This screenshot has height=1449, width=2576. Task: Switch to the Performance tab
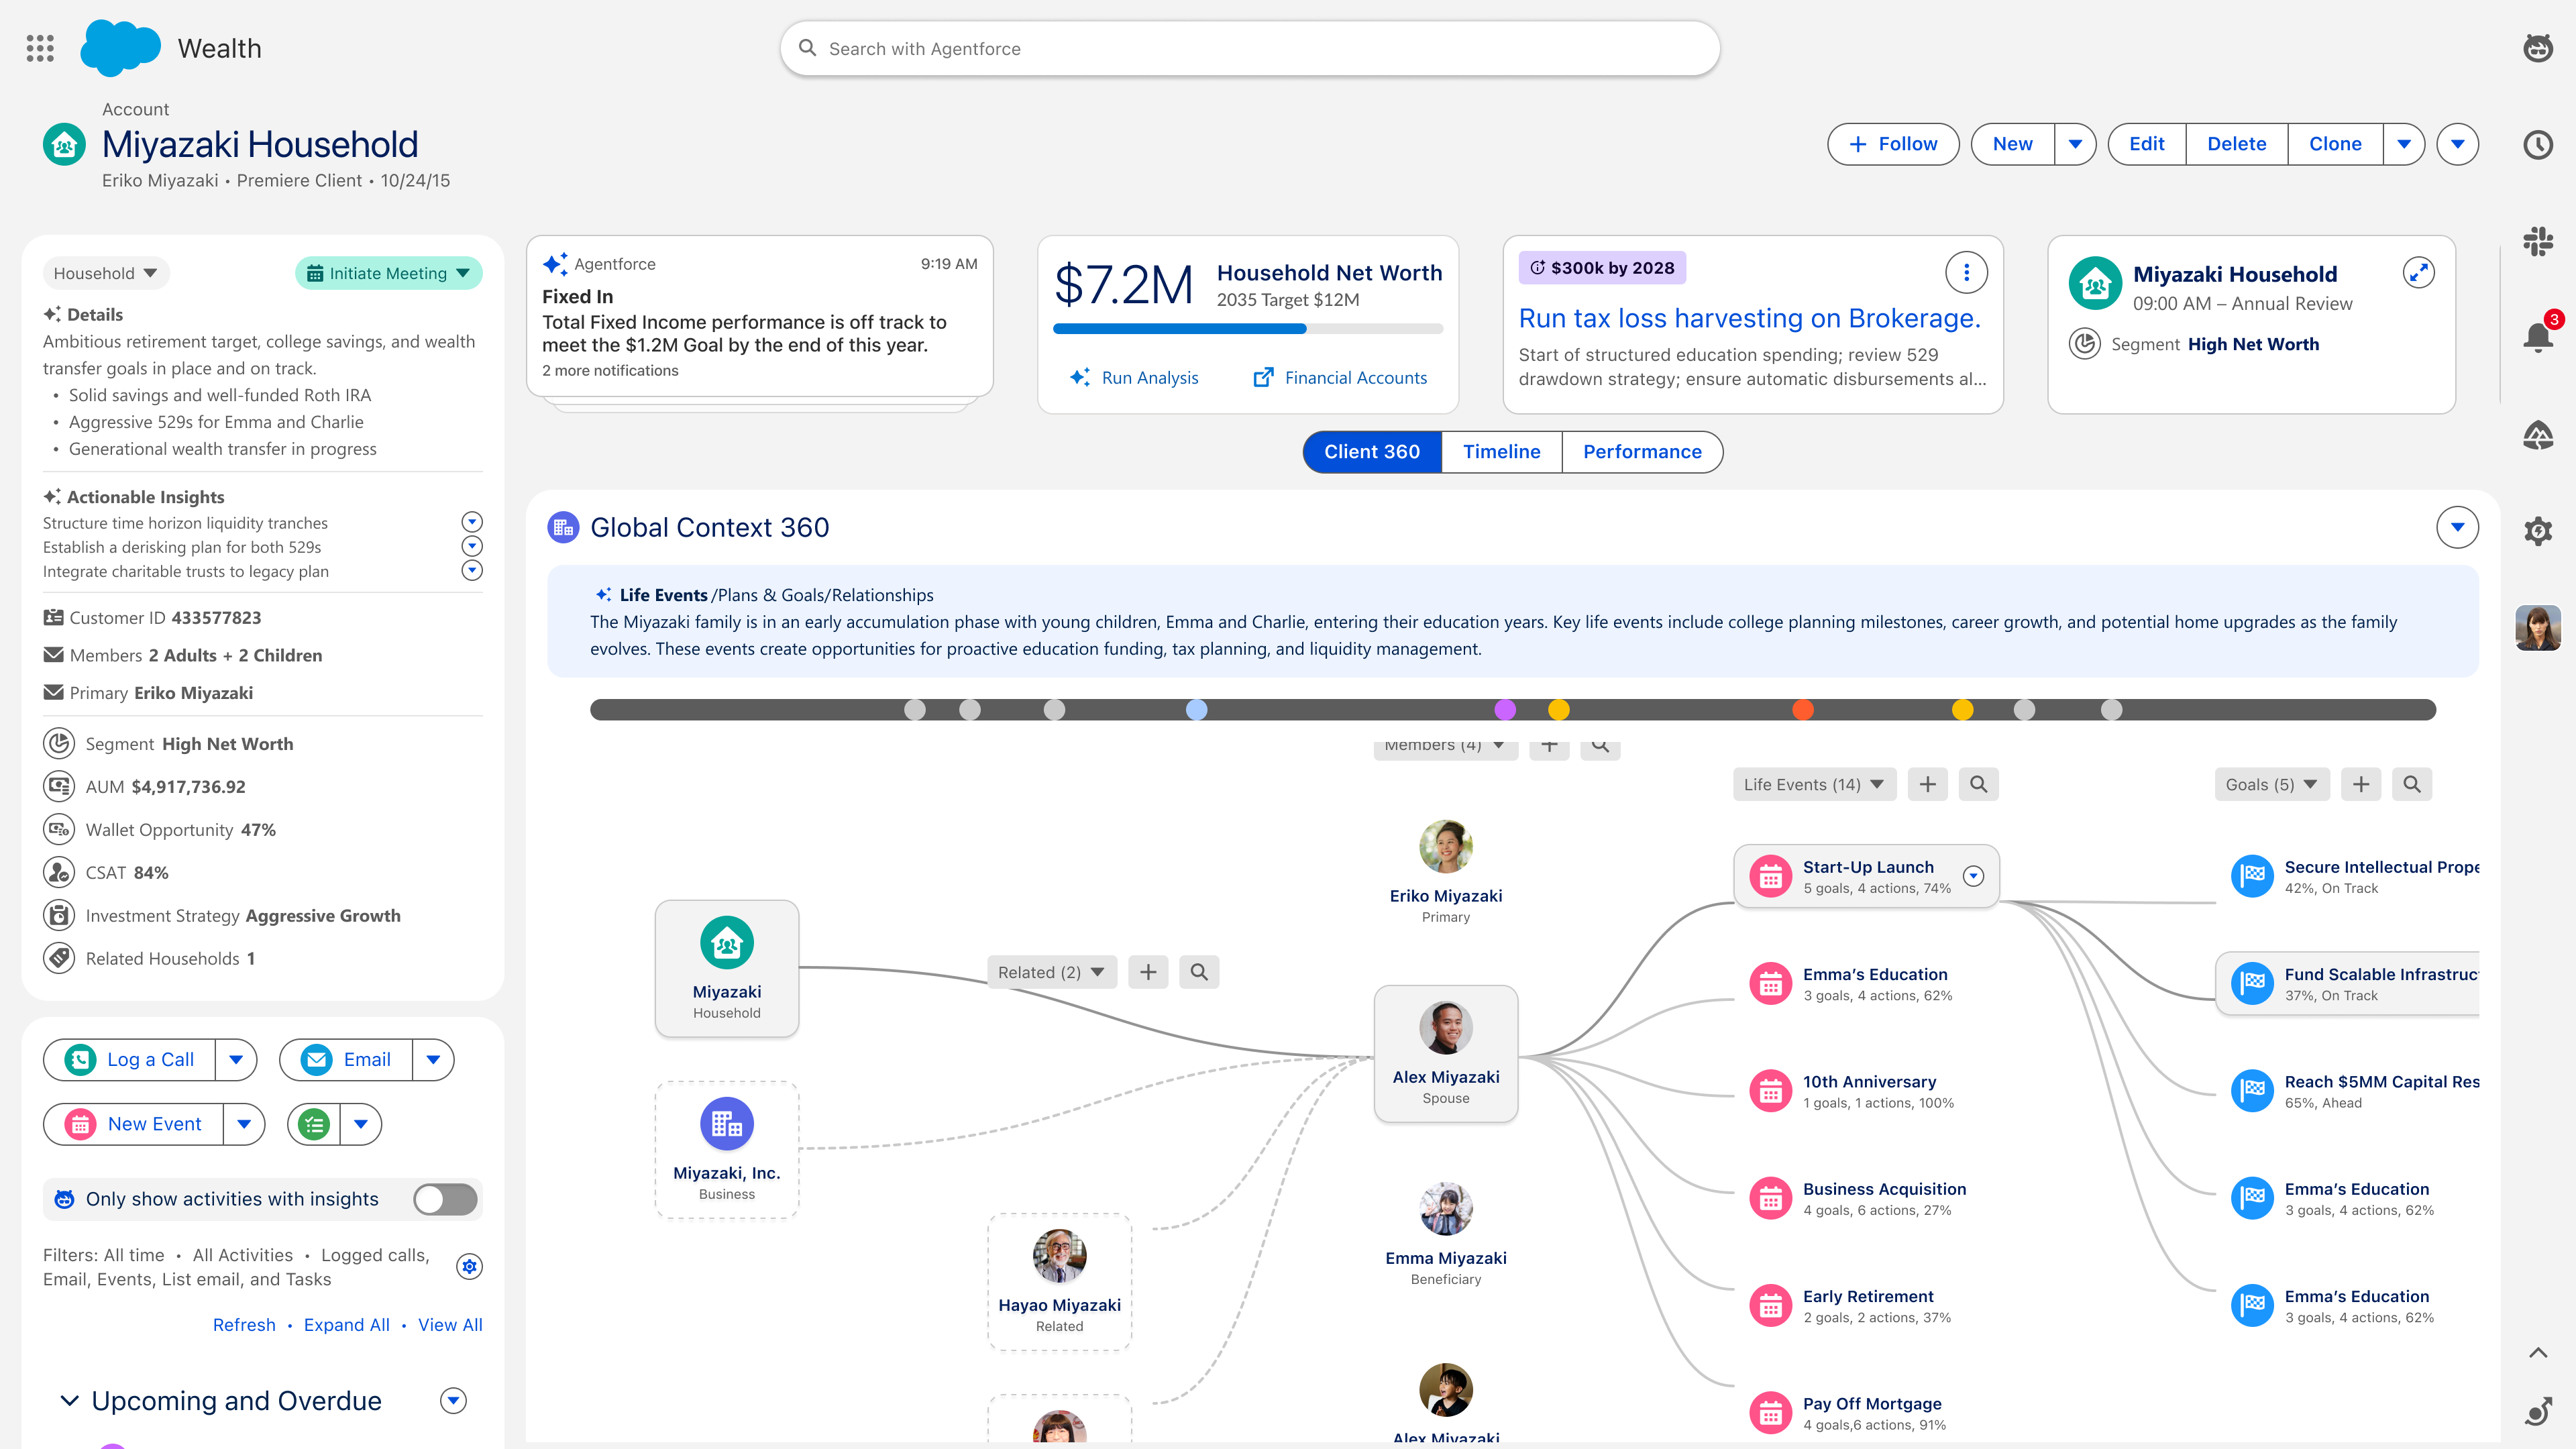tap(1642, 452)
